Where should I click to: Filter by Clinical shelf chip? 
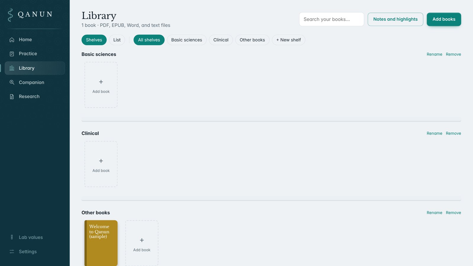[221, 40]
